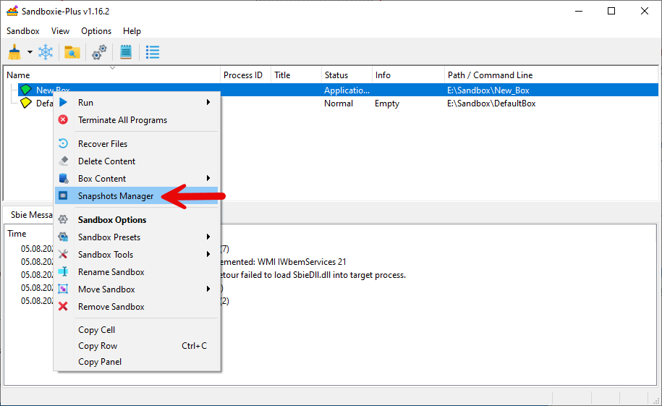
Task: Click the Sandbox Options gear icon
Action: (x=63, y=219)
